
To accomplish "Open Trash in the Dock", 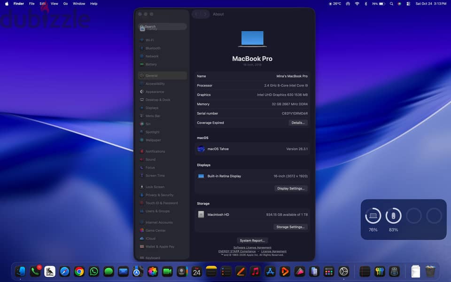I will pos(430,271).
